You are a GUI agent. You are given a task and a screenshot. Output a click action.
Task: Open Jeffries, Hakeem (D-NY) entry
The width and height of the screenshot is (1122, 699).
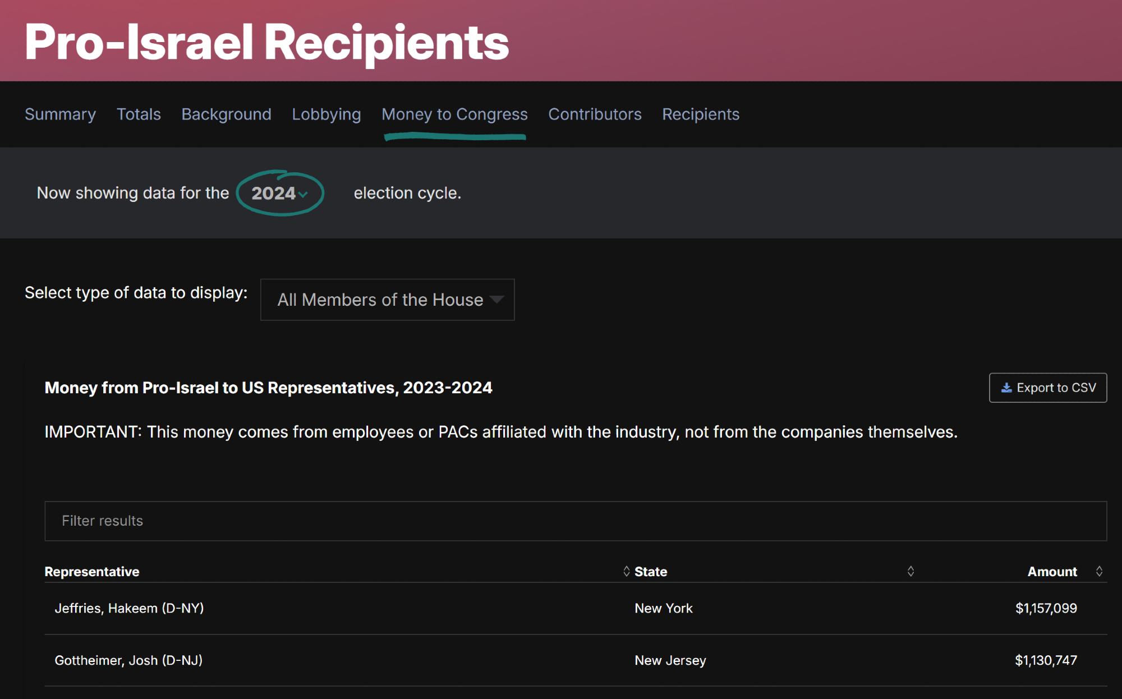point(129,608)
